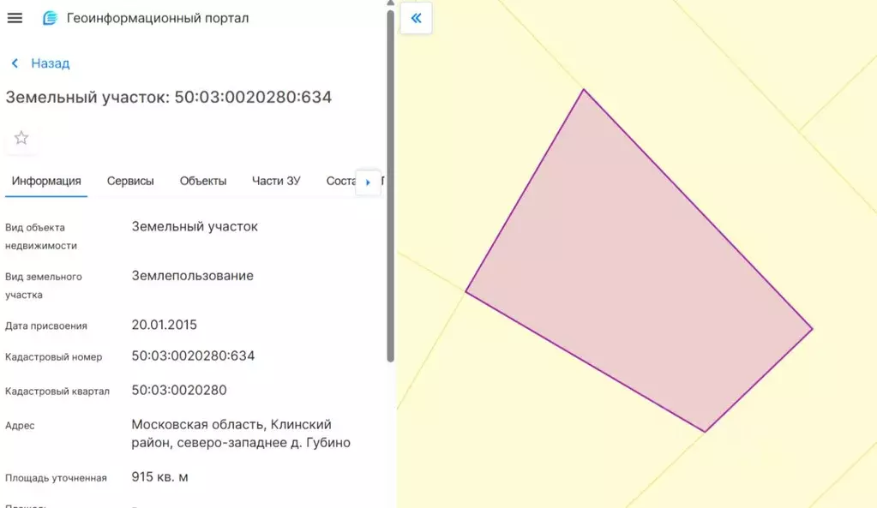Click Земельный участок value under Вид объекта
This screenshot has width=877, height=508.
[x=195, y=226]
